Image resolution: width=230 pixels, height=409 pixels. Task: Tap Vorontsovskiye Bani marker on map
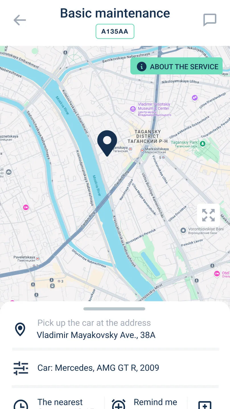pos(183,231)
